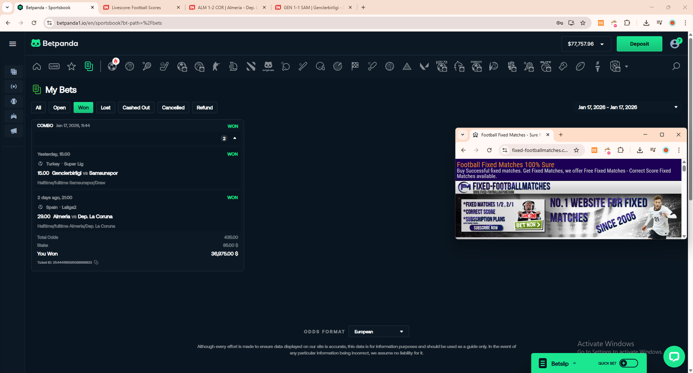Click the sportsbook search magnifier icon

[x=676, y=66]
